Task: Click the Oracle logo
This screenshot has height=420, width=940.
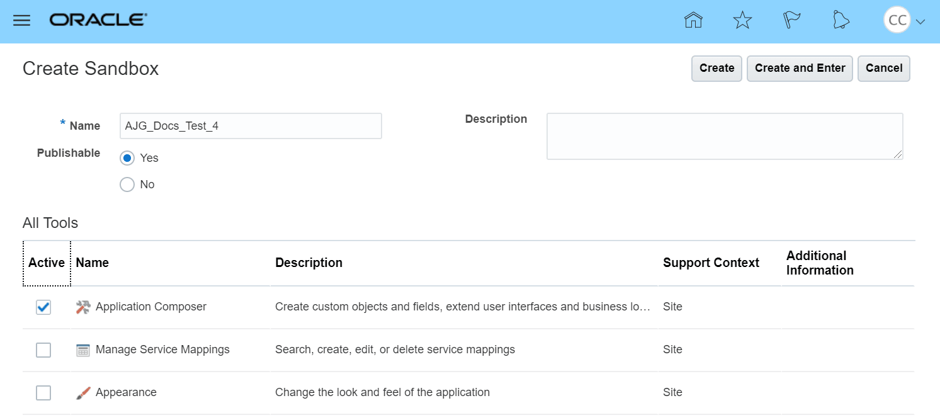Action: [x=98, y=20]
